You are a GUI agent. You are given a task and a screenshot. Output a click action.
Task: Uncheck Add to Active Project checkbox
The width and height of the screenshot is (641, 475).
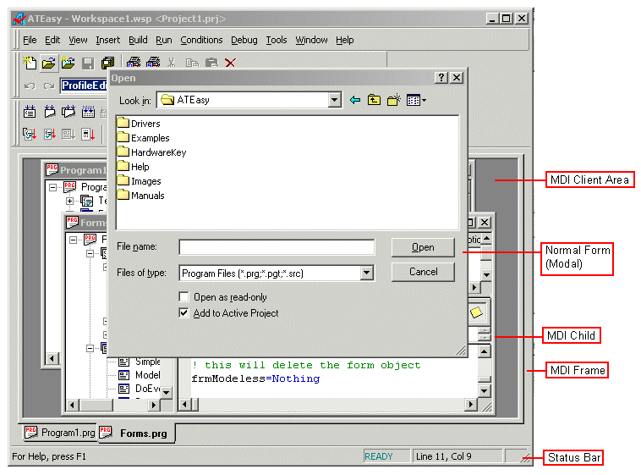(x=184, y=312)
